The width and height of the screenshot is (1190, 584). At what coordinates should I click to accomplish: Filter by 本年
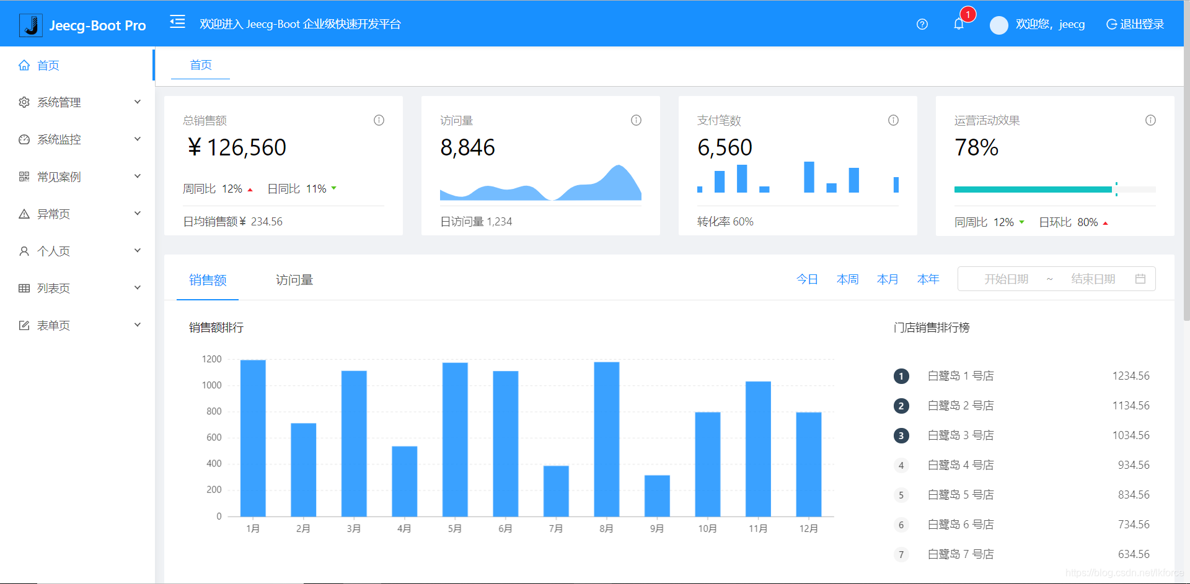coord(928,279)
